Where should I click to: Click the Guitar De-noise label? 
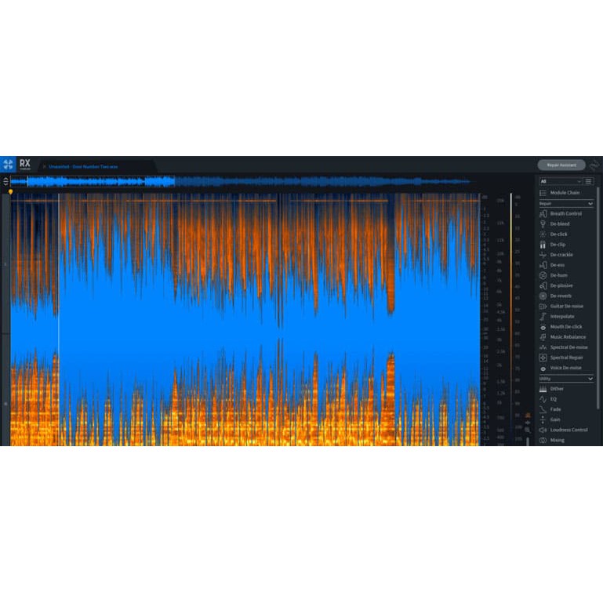tap(566, 306)
